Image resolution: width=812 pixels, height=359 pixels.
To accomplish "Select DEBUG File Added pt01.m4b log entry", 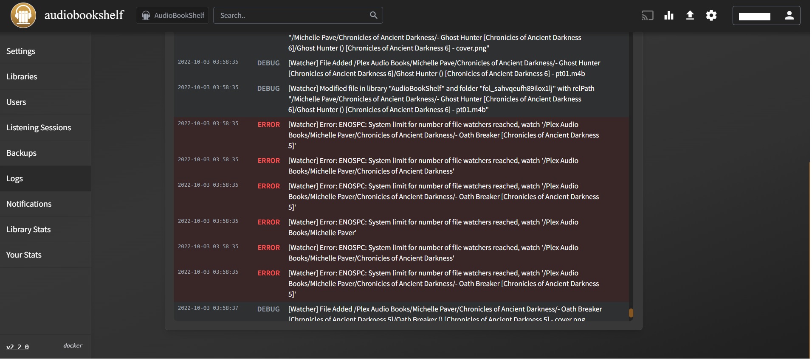I will point(401,68).
